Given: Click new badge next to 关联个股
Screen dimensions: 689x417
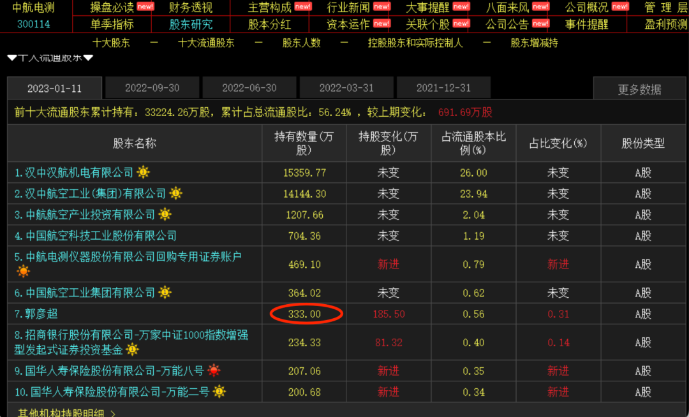Looking at the screenshot, I should click(461, 23).
